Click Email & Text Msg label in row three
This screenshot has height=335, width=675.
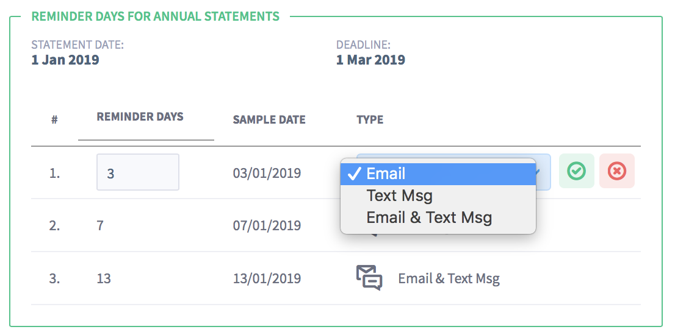(449, 278)
